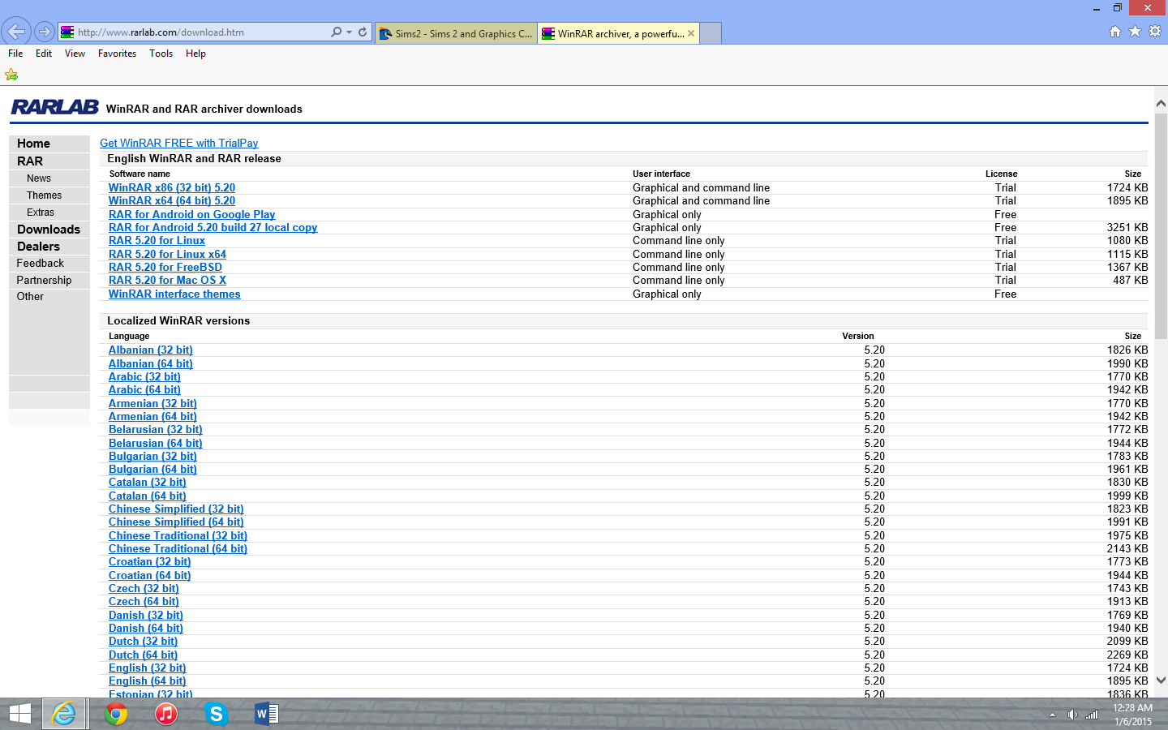Open the Get WinRAR FREE with TrialPay link

[x=178, y=143]
